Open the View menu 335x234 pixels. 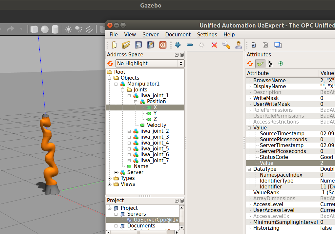pos(130,34)
